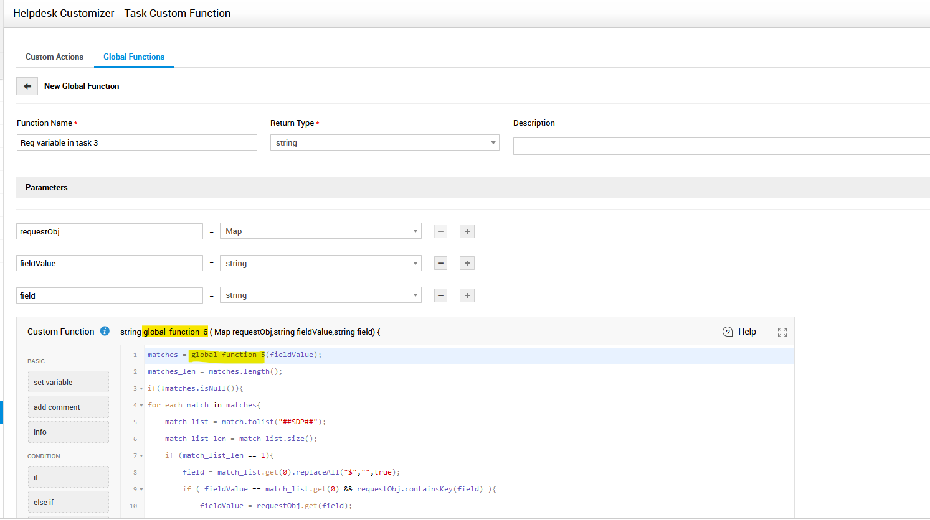The image size is (930, 520).
Task: Switch to the Custom Actions tab
Action: pos(54,57)
